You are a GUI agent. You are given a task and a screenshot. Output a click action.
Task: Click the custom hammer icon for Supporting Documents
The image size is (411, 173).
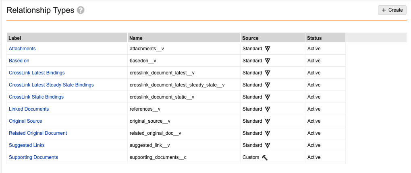(x=265, y=157)
